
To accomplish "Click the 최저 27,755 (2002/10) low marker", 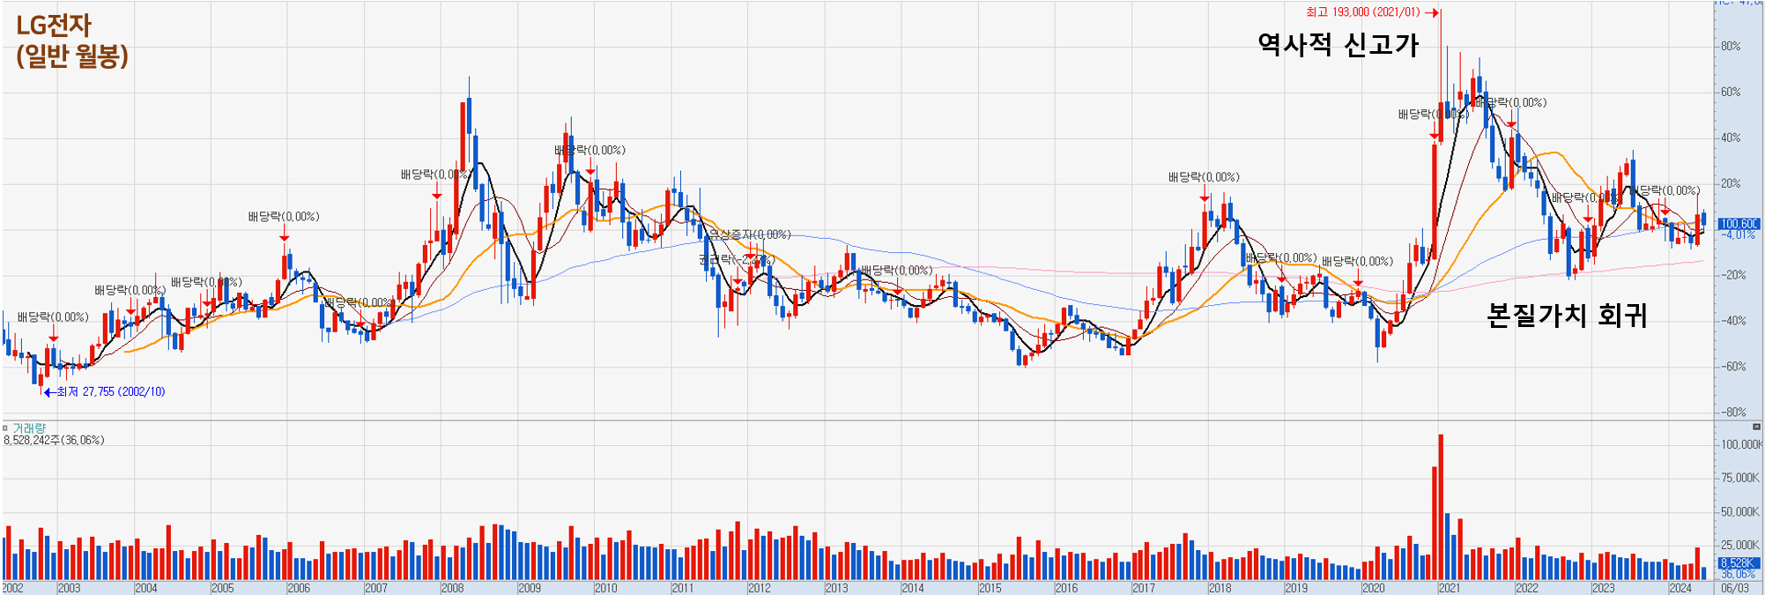I will point(105,391).
